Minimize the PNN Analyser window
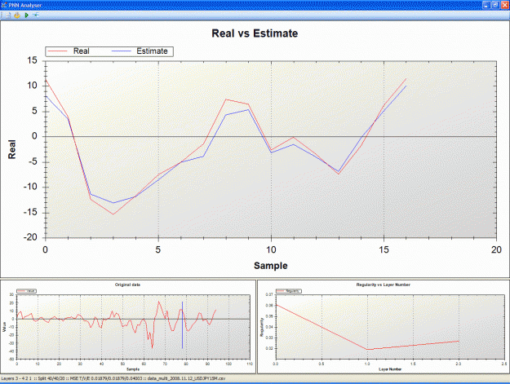 click(486, 5)
